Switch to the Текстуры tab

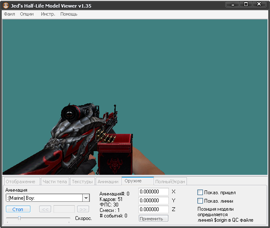[82, 182]
